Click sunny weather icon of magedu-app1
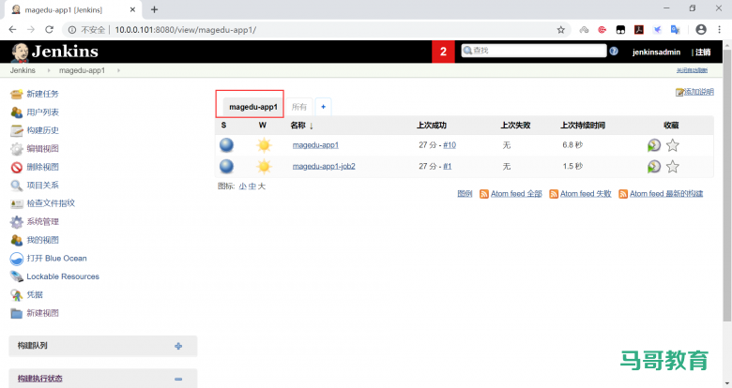 264,145
